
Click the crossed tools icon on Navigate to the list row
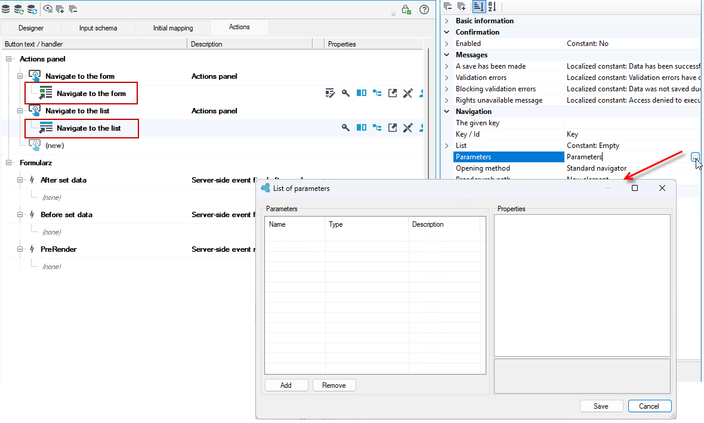[x=407, y=128]
